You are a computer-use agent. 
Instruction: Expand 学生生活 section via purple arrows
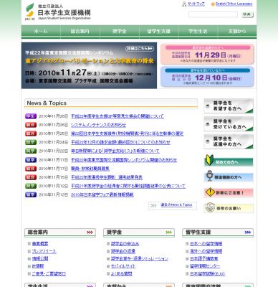[x=90, y=286]
